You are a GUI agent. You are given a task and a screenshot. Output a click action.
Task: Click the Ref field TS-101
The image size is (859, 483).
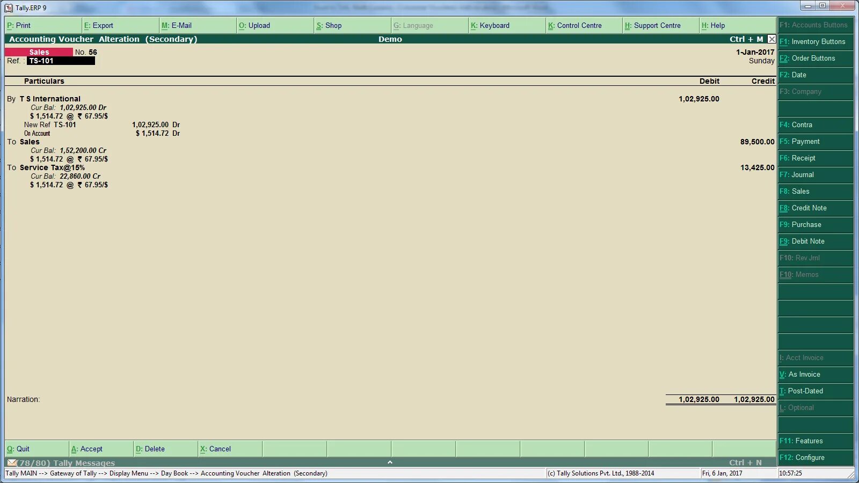[61, 61]
